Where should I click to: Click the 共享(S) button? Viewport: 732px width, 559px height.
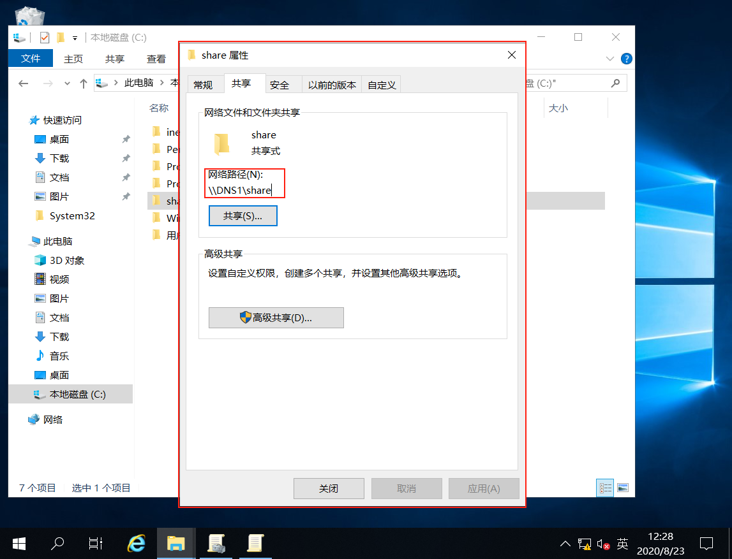[243, 215]
